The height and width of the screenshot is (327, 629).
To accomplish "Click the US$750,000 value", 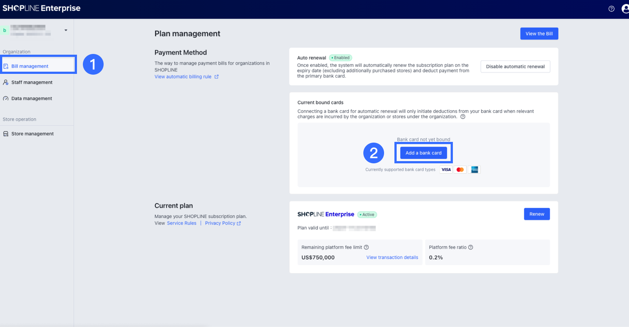I will click(x=318, y=258).
